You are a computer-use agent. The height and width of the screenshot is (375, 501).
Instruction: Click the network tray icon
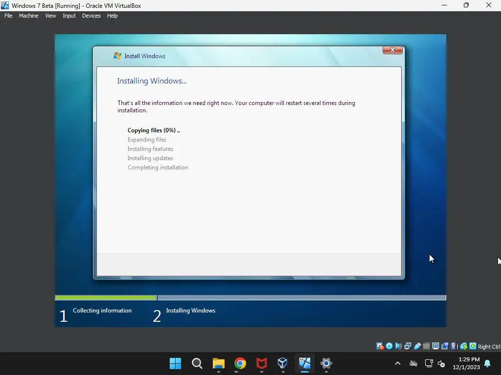(x=429, y=363)
